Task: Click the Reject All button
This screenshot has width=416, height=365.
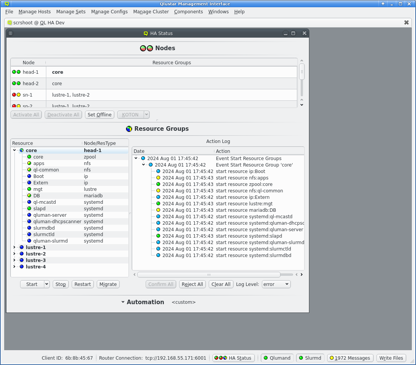Action: (x=192, y=284)
